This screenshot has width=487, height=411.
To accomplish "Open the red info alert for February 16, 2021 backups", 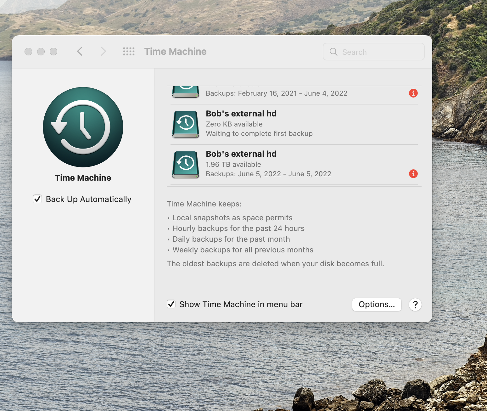I will point(413,93).
